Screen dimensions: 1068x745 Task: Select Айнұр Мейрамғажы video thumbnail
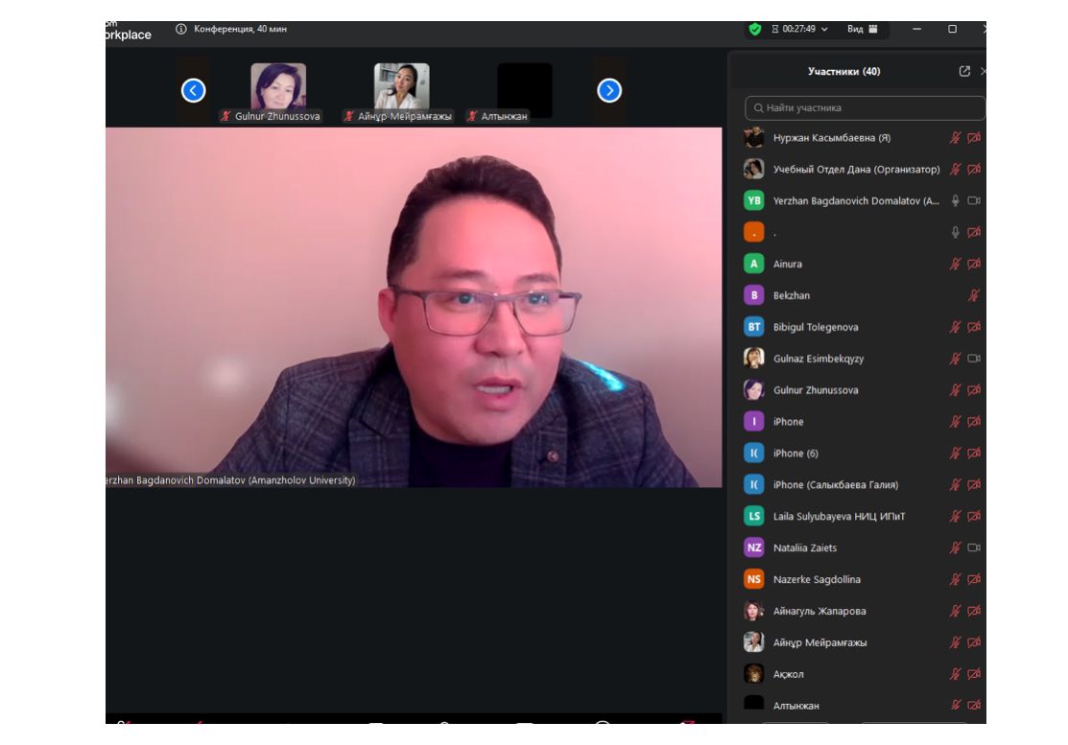click(x=401, y=88)
